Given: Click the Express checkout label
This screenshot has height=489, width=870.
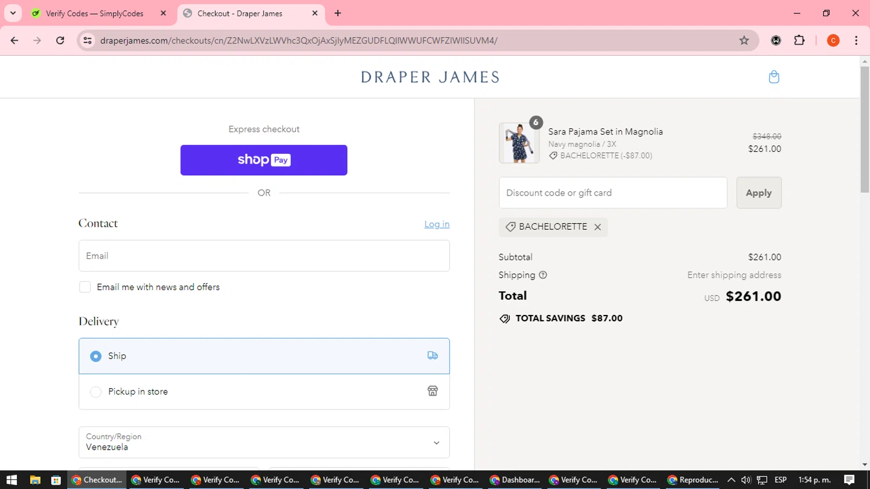Looking at the screenshot, I should point(264,129).
